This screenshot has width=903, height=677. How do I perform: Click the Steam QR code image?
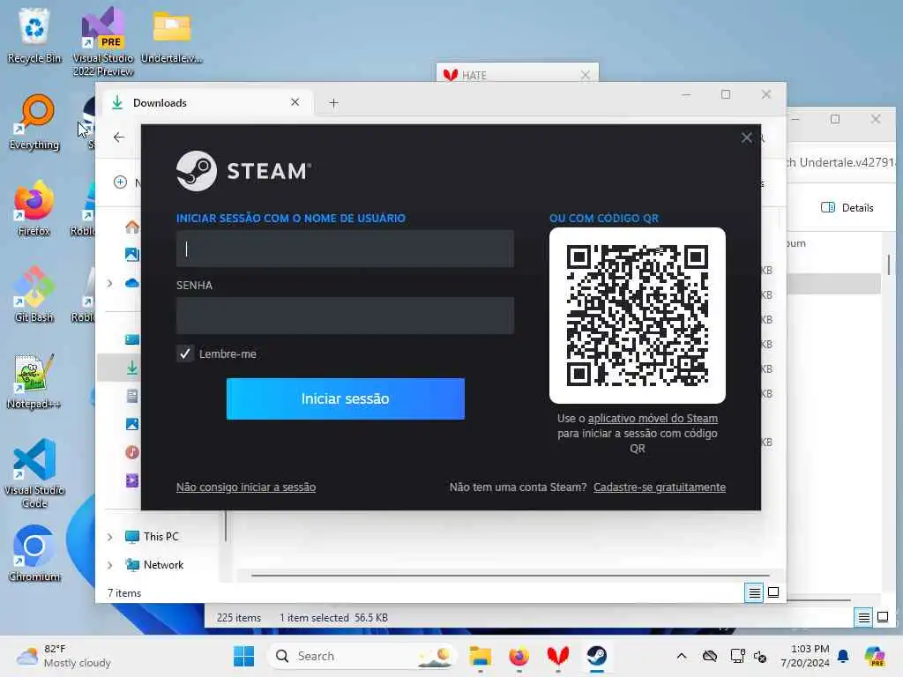tap(637, 316)
